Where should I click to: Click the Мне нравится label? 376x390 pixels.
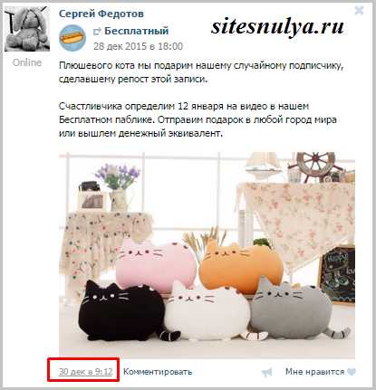(314, 372)
